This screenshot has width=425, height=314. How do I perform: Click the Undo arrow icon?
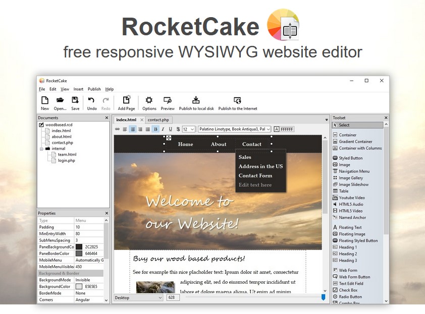tap(91, 100)
